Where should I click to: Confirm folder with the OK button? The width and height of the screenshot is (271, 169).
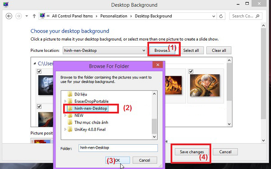tap(117, 160)
